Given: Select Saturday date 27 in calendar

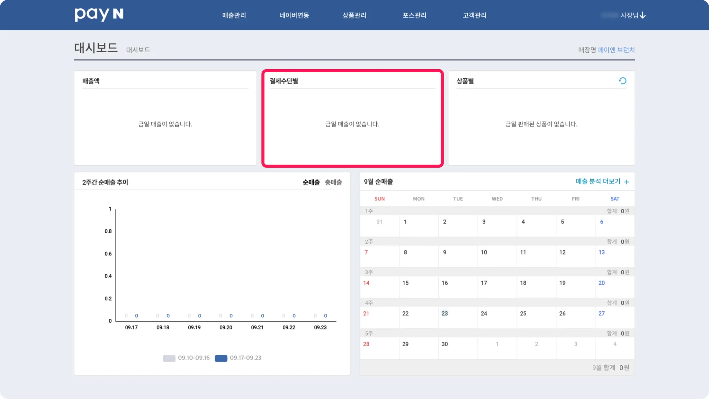Looking at the screenshot, I should coord(601,313).
